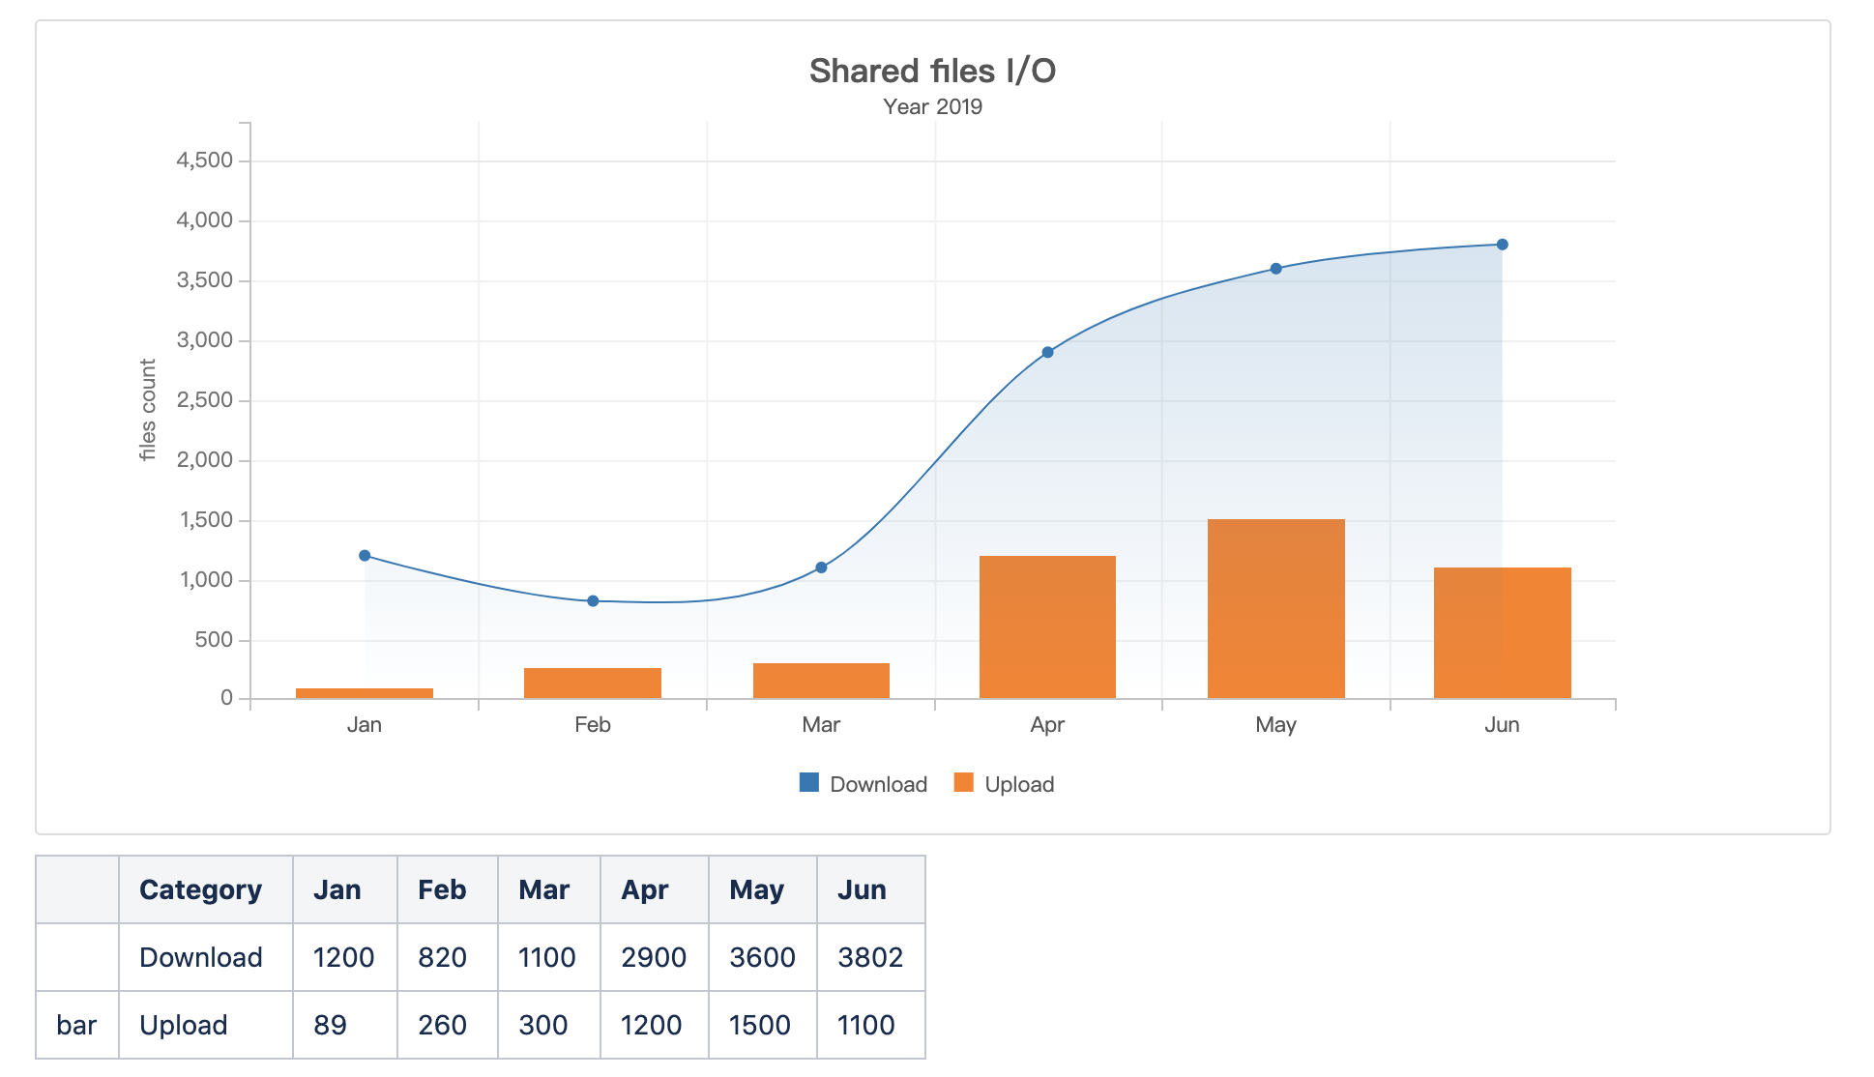The image size is (1874, 1077).
Task: Select the Jun download data point
Action: tap(1503, 244)
